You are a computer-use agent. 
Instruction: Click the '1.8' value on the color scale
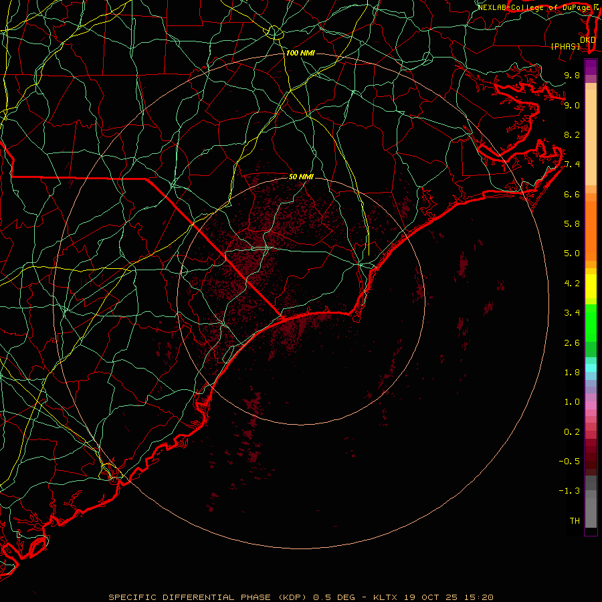point(572,373)
